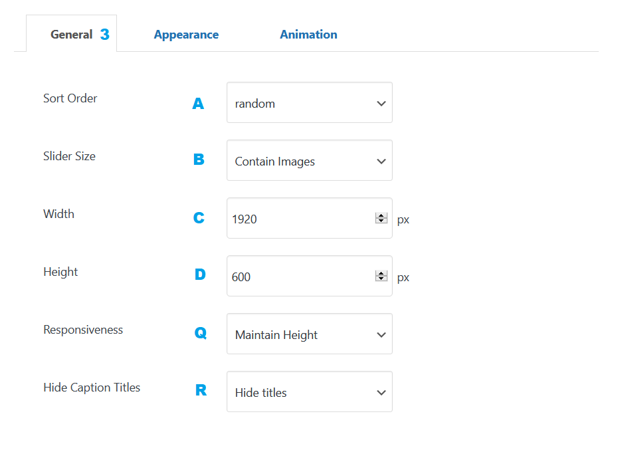Expand the Slider Size Contain Images dropdown

[309, 161]
